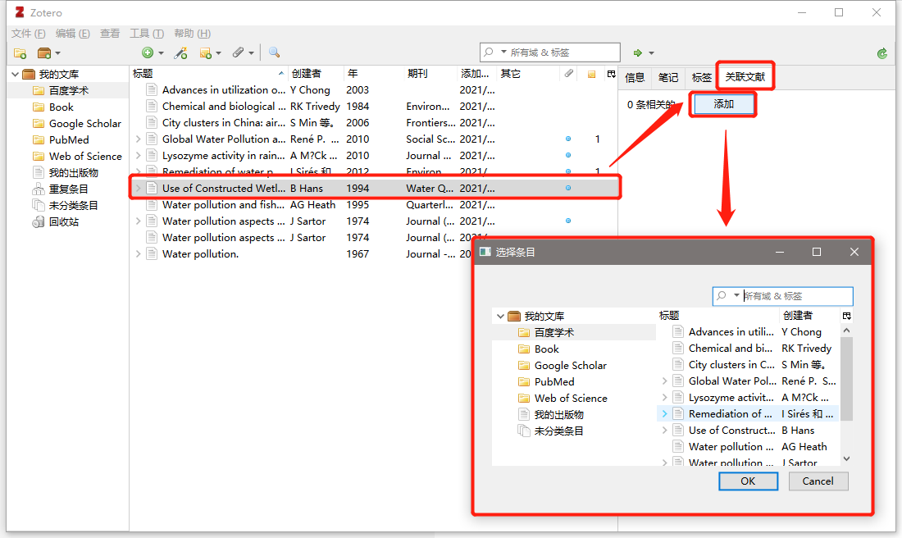
Task: Open the New Library dropdown arrow
Action: 57,53
